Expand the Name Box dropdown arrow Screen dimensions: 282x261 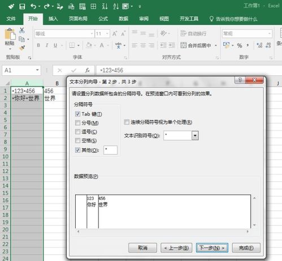(37, 70)
